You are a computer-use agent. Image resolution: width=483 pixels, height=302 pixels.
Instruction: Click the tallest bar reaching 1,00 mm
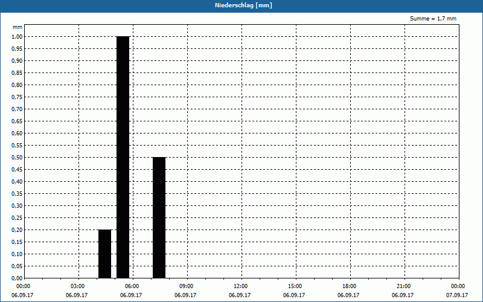click(123, 157)
